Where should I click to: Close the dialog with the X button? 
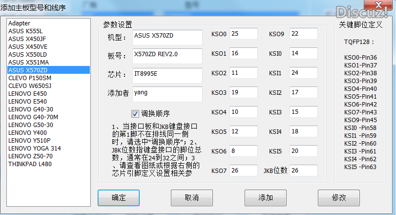(378, 5)
